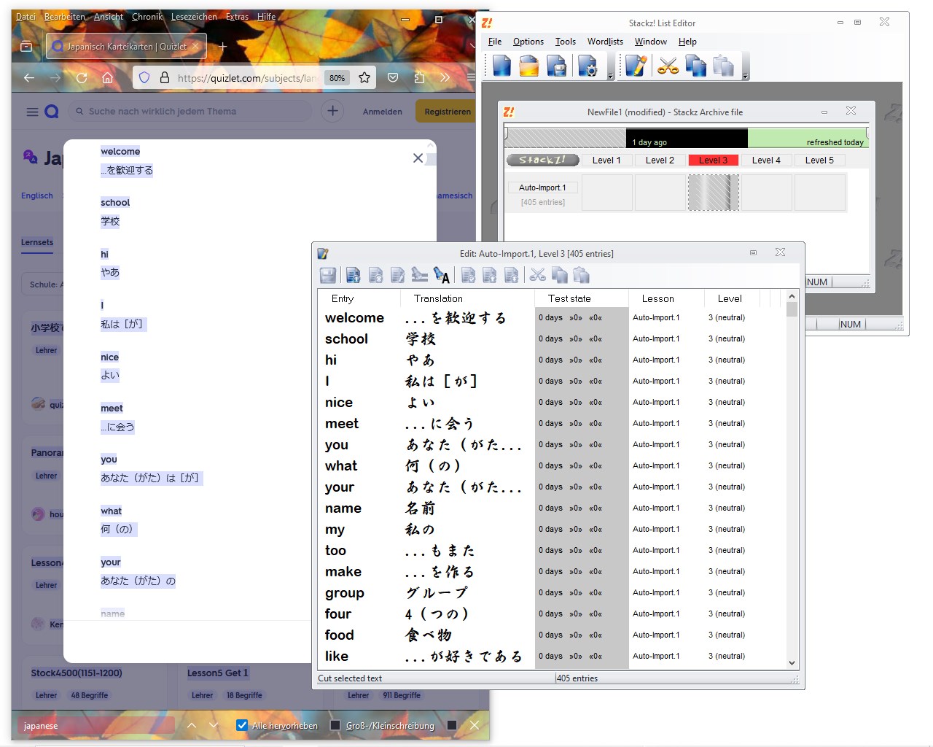
Task: Open the Firefox extensions puzzle icon
Action: 419,77
